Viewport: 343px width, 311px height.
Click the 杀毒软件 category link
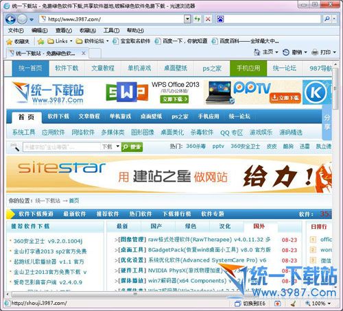(202, 132)
